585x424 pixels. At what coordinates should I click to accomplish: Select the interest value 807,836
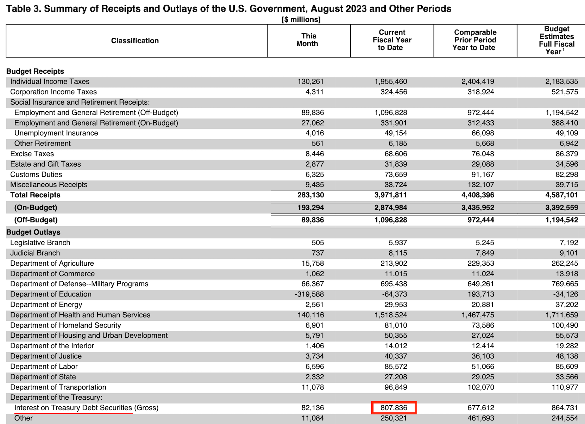[394, 408]
